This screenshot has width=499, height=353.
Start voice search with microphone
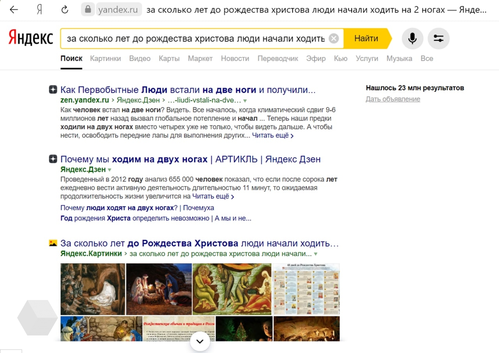tap(412, 39)
